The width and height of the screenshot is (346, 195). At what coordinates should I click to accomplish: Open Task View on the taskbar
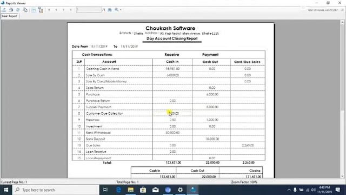(x=105, y=190)
